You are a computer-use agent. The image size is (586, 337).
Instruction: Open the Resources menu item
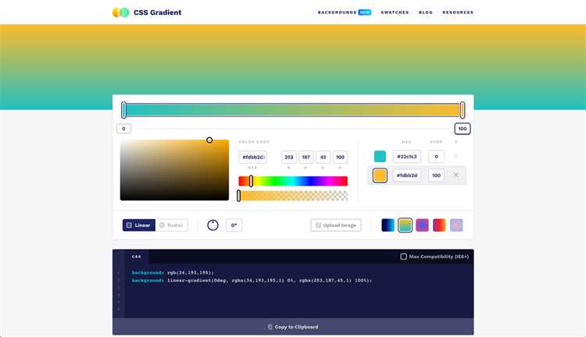[458, 12]
